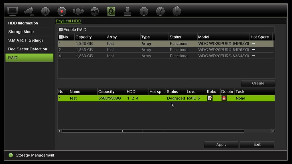Click the upper table Status column header
292x164 pixels.
[x=183, y=37]
